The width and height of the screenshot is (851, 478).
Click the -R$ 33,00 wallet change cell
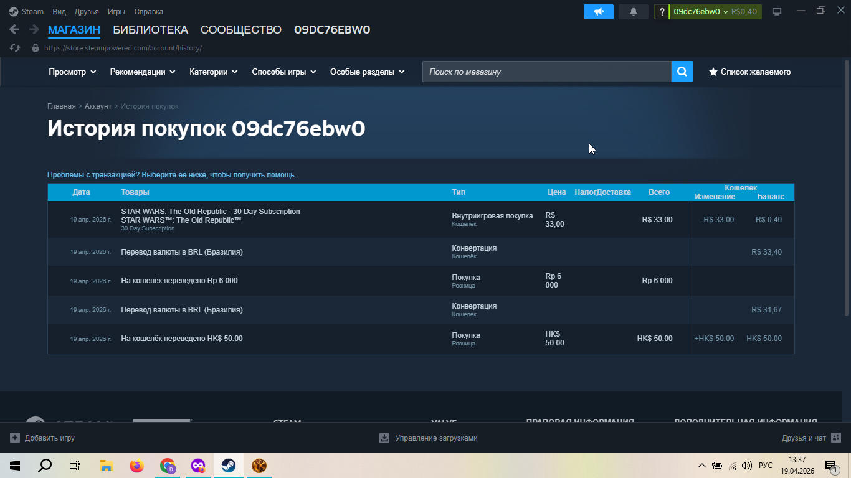pos(717,219)
